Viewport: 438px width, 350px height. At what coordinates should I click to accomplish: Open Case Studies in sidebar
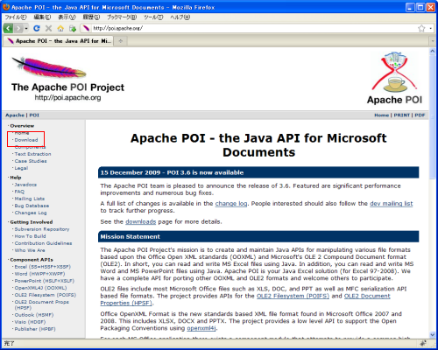coord(31,161)
